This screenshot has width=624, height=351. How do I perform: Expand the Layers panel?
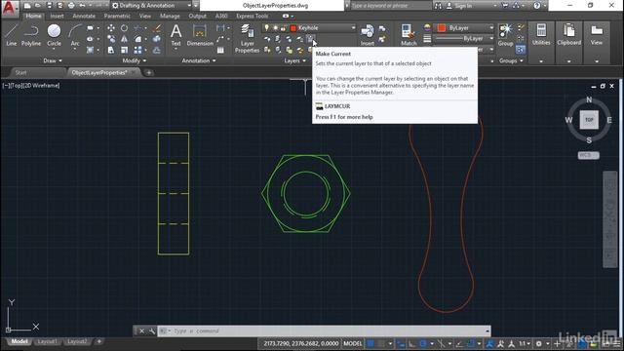coord(294,60)
